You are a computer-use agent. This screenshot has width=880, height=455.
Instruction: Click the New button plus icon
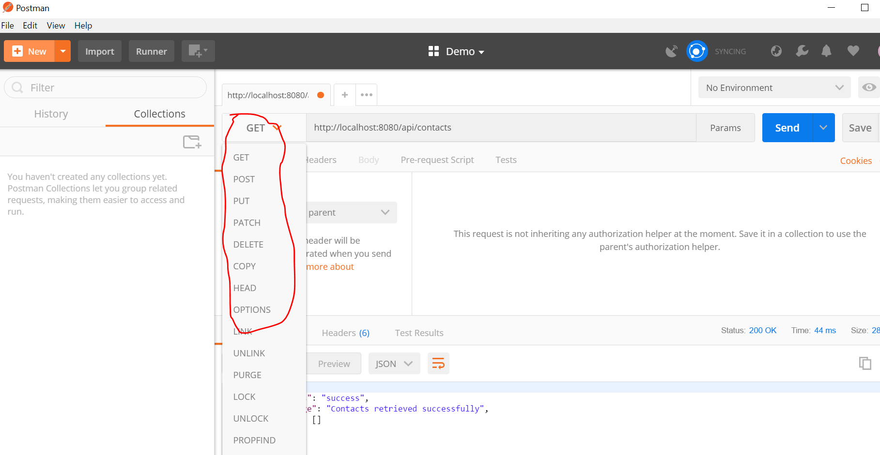click(17, 51)
